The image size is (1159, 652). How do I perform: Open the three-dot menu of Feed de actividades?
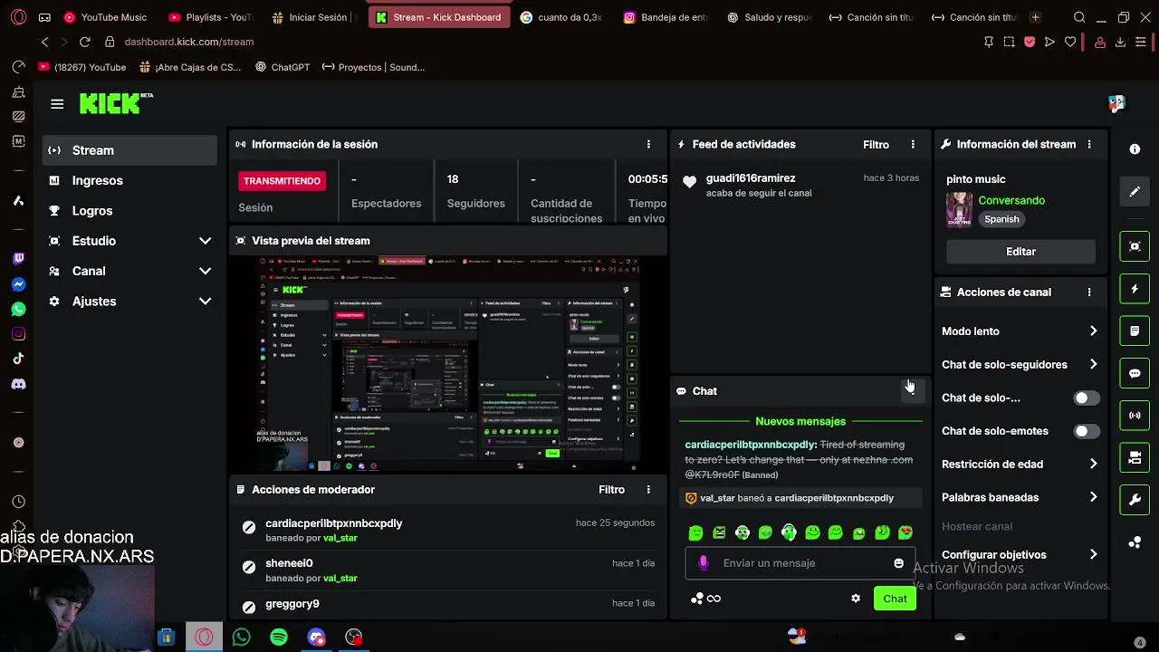pos(913,144)
